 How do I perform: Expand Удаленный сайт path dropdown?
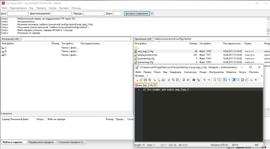coord(268,39)
